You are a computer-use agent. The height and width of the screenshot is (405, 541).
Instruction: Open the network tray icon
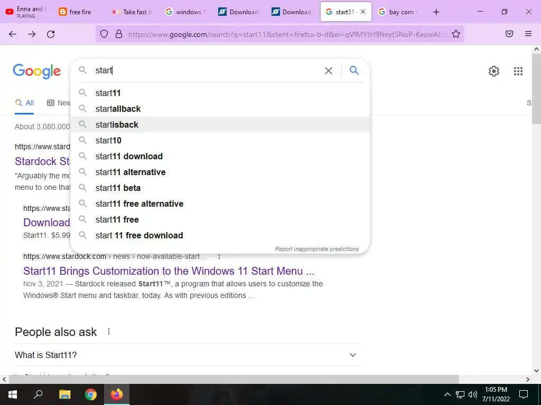pos(460,394)
